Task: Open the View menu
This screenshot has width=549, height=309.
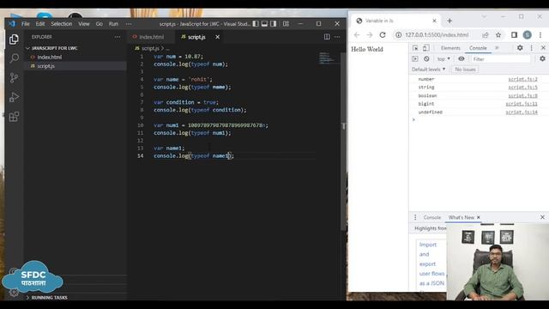Action: (x=84, y=23)
